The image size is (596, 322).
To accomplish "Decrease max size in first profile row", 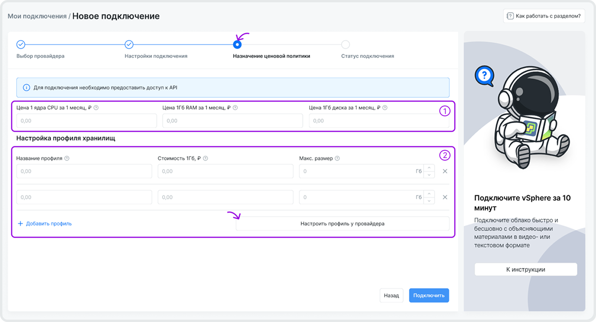I will pyautogui.click(x=429, y=175).
